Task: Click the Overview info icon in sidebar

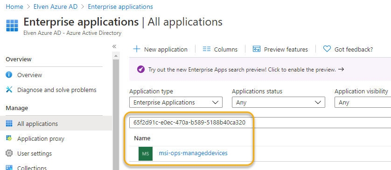Action: (x=9, y=75)
